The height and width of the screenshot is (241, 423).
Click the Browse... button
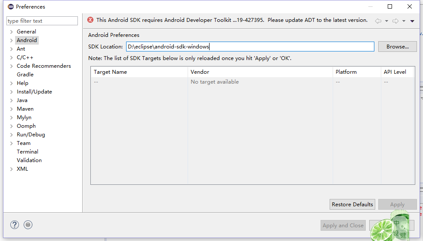point(397,47)
